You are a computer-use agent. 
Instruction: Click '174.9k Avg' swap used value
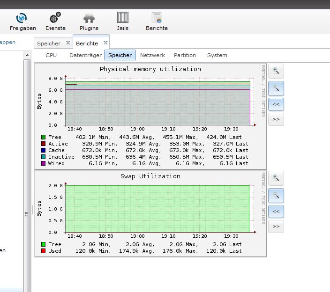coord(137,251)
